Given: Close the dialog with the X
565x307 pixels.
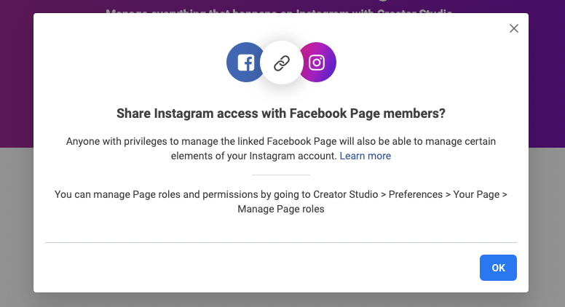Looking at the screenshot, I should 514,28.
